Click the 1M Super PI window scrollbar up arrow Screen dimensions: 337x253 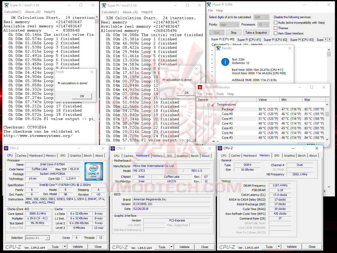point(97,17)
